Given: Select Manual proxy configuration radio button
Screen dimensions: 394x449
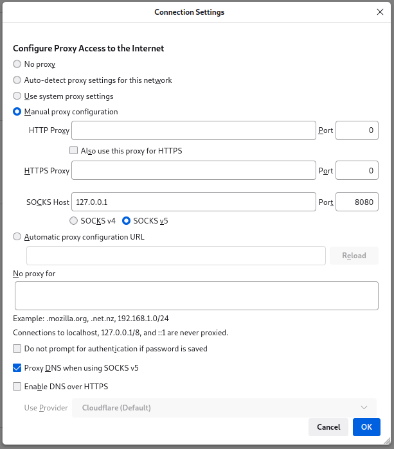Looking at the screenshot, I should (x=17, y=112).
